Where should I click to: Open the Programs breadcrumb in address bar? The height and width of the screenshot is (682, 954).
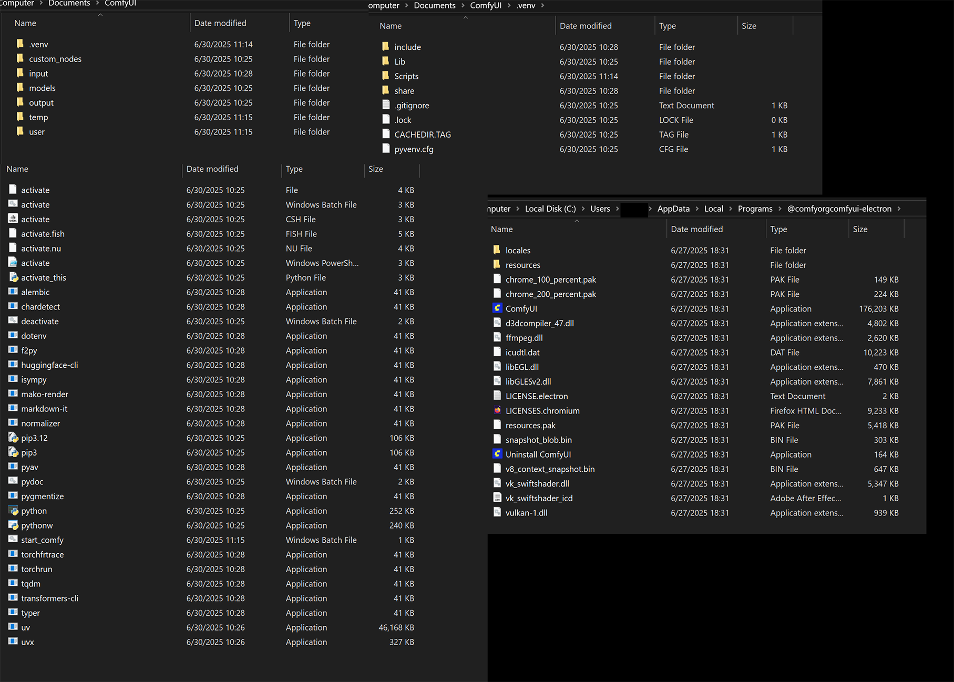pyautogui.click(x=755, y=209)
